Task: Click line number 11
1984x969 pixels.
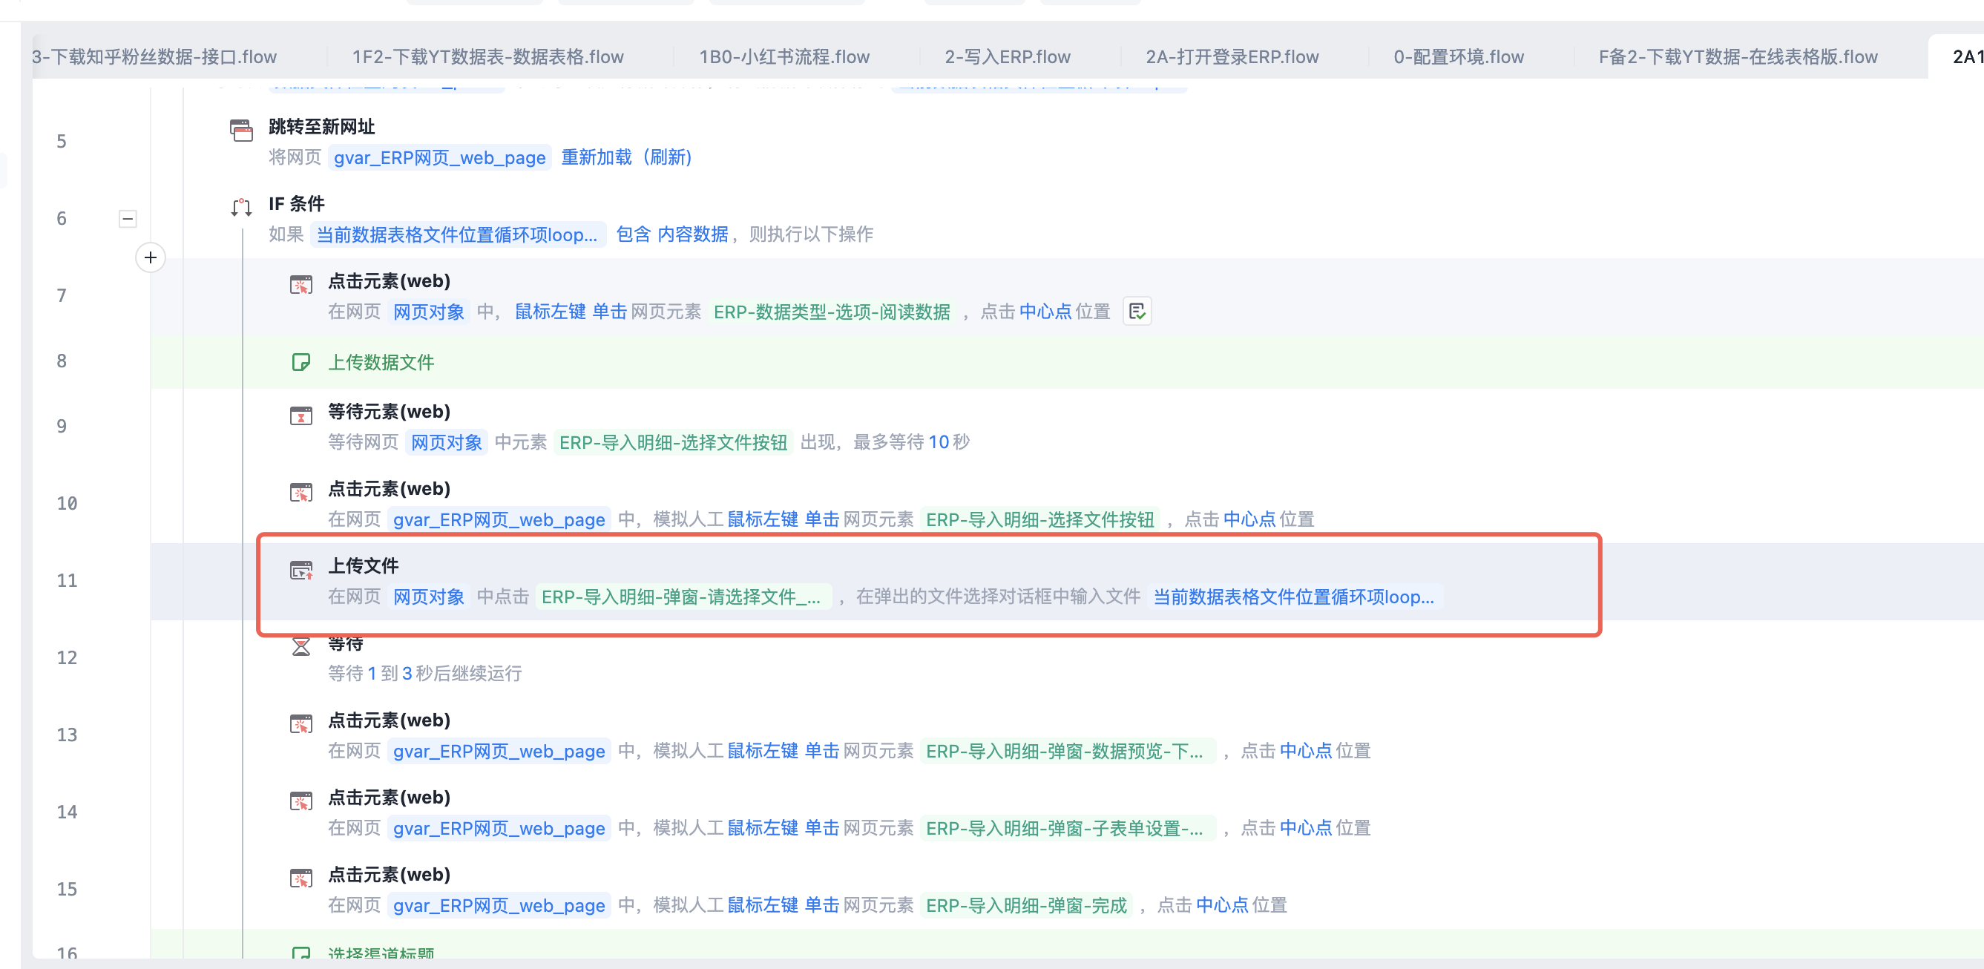Action: [67, 581]
